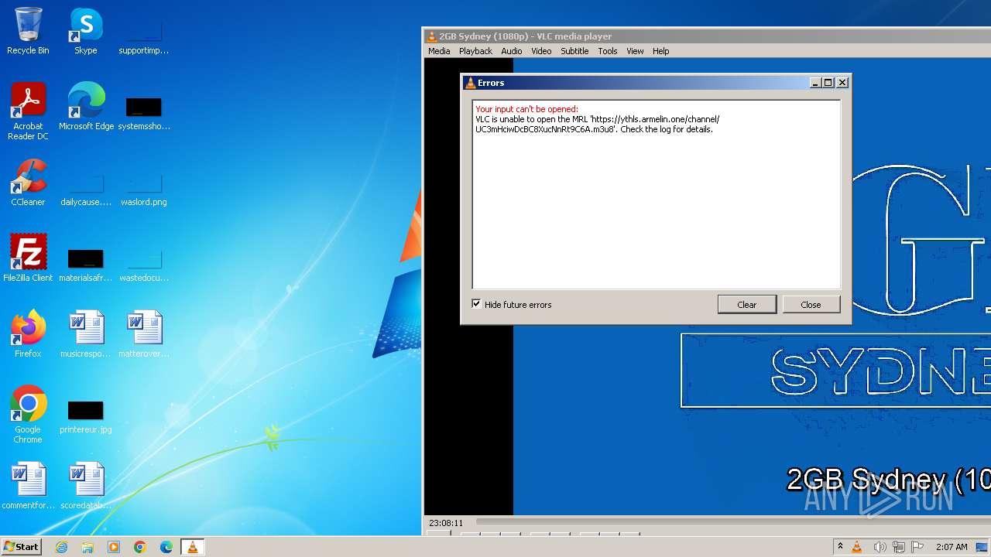Click the Close button in Errors dialog
This screenshot has height=557, width=991.
tap(811, 304)
